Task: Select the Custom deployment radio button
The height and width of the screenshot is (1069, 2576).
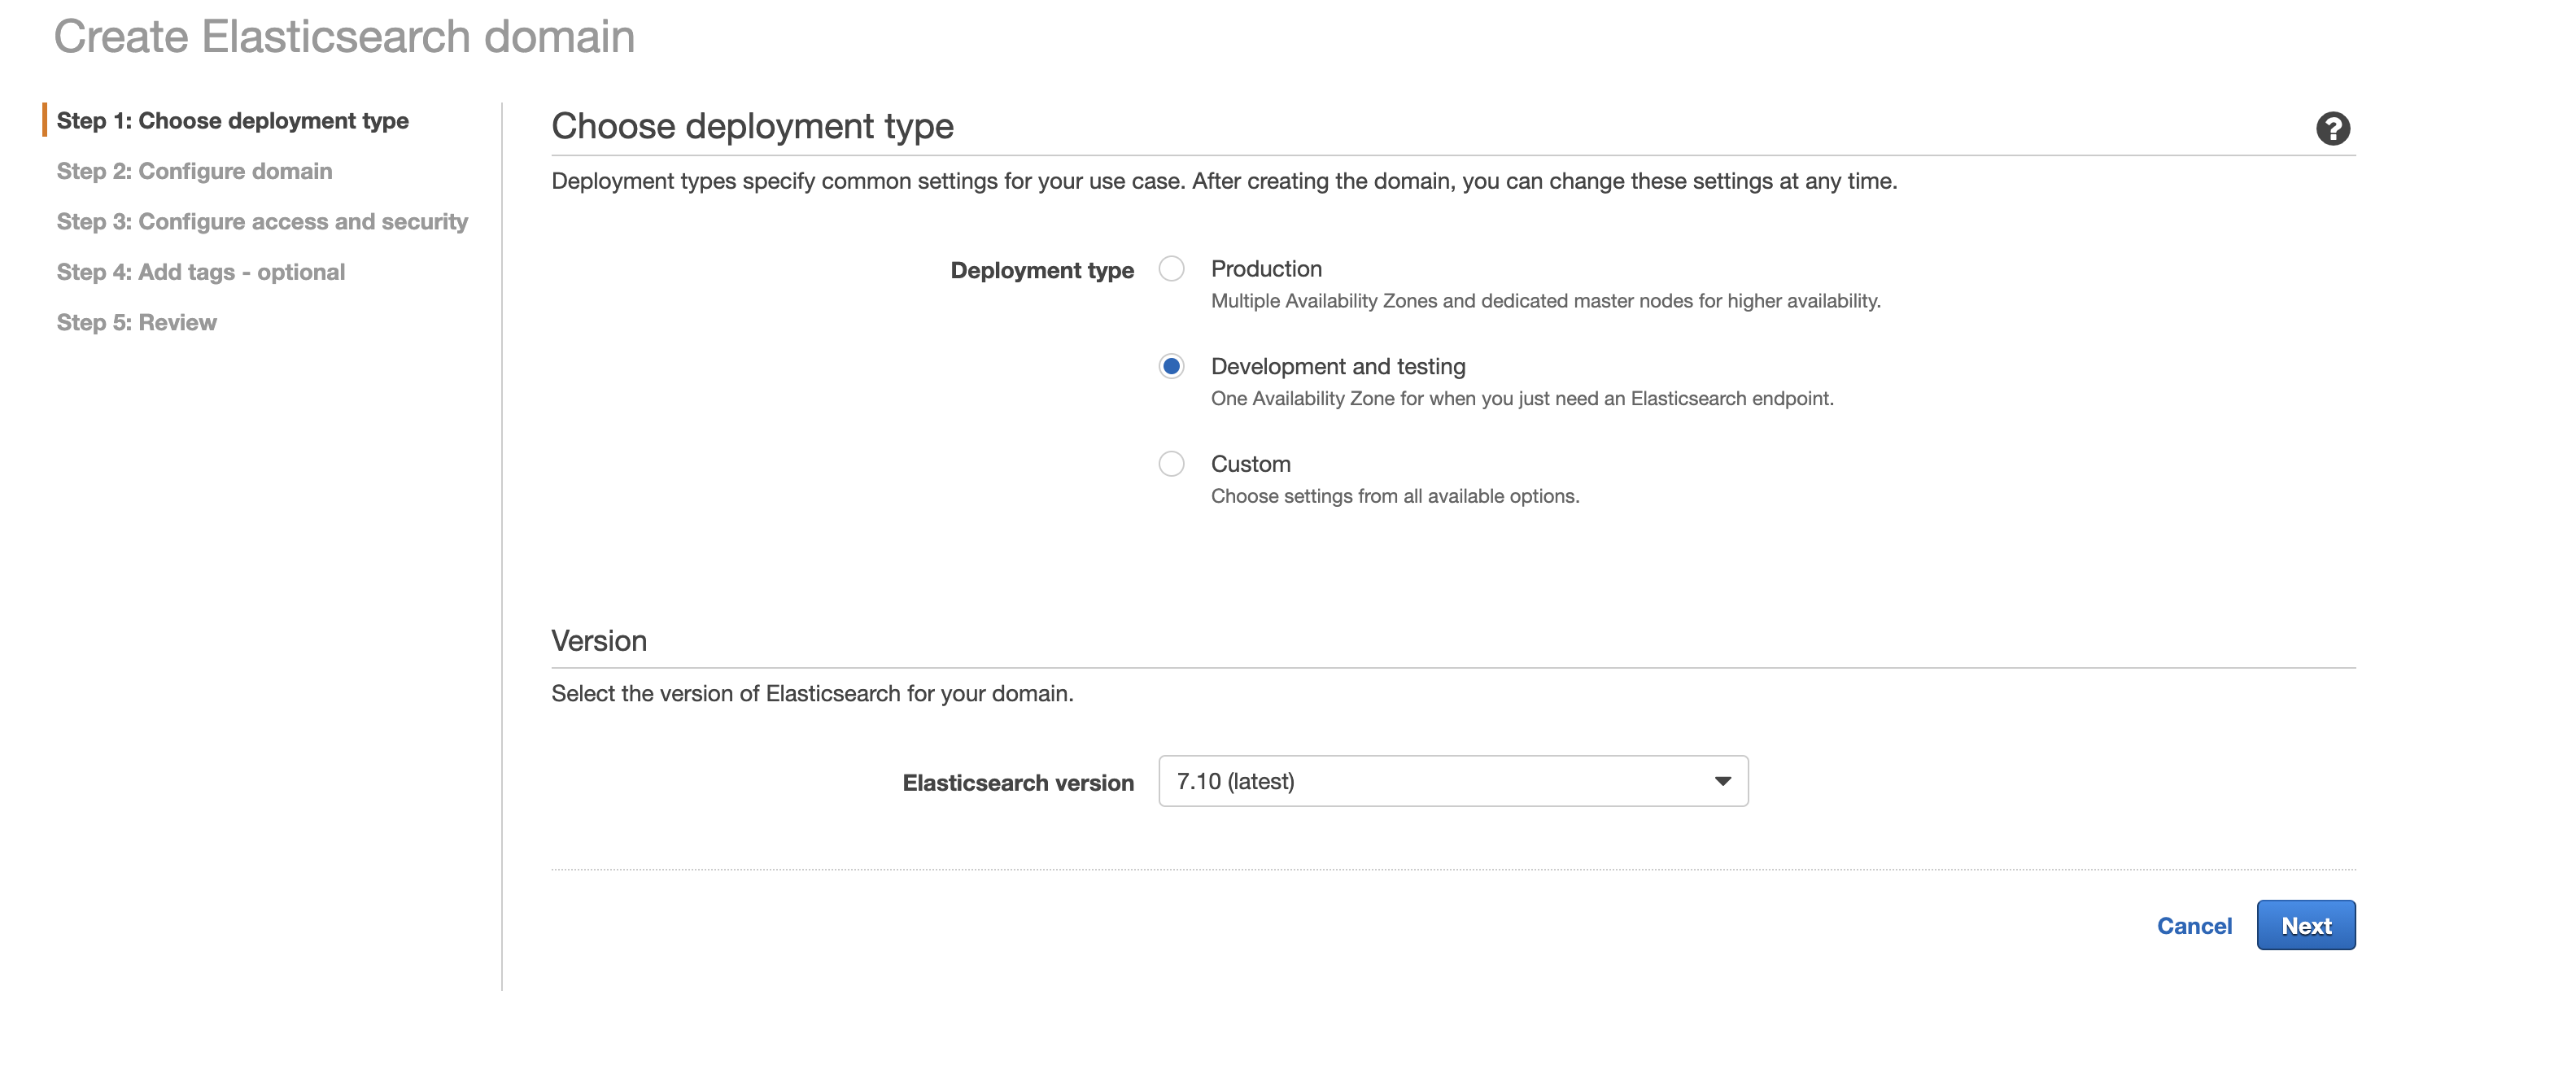Action: click(x=1171, y=464)
